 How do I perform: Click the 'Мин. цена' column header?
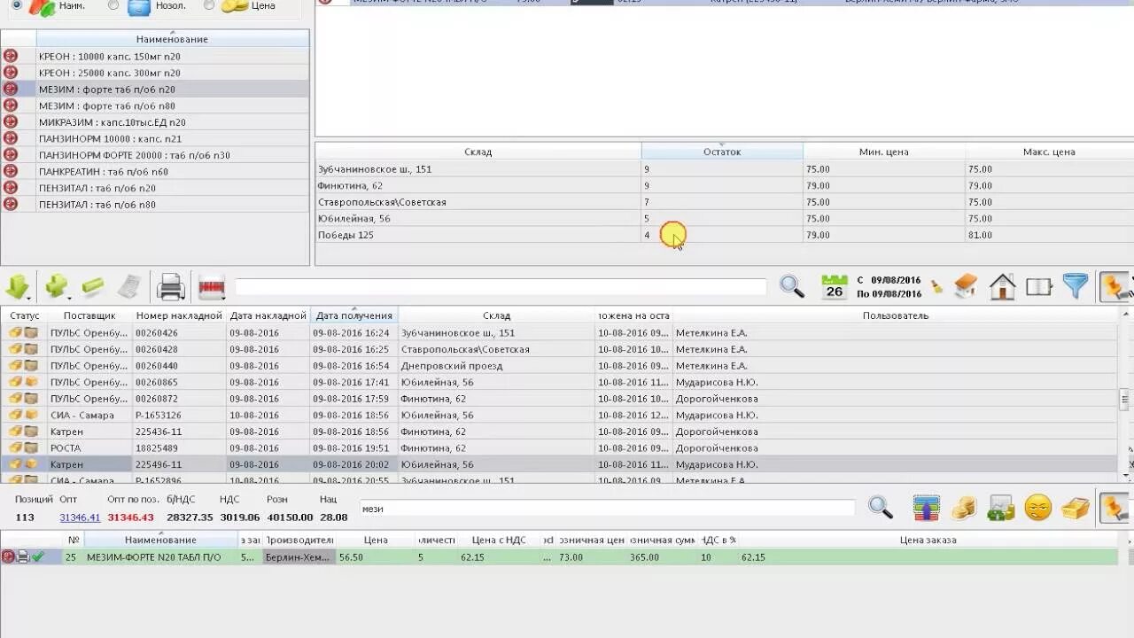(x=883, y=152)
